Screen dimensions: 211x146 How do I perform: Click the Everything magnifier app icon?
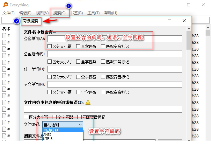pyautogui.click(x=5, y=5)
